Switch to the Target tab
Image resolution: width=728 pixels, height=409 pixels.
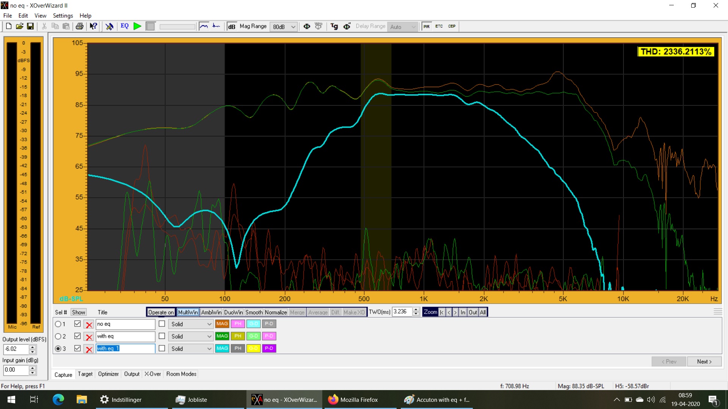[x=85, y=374]
